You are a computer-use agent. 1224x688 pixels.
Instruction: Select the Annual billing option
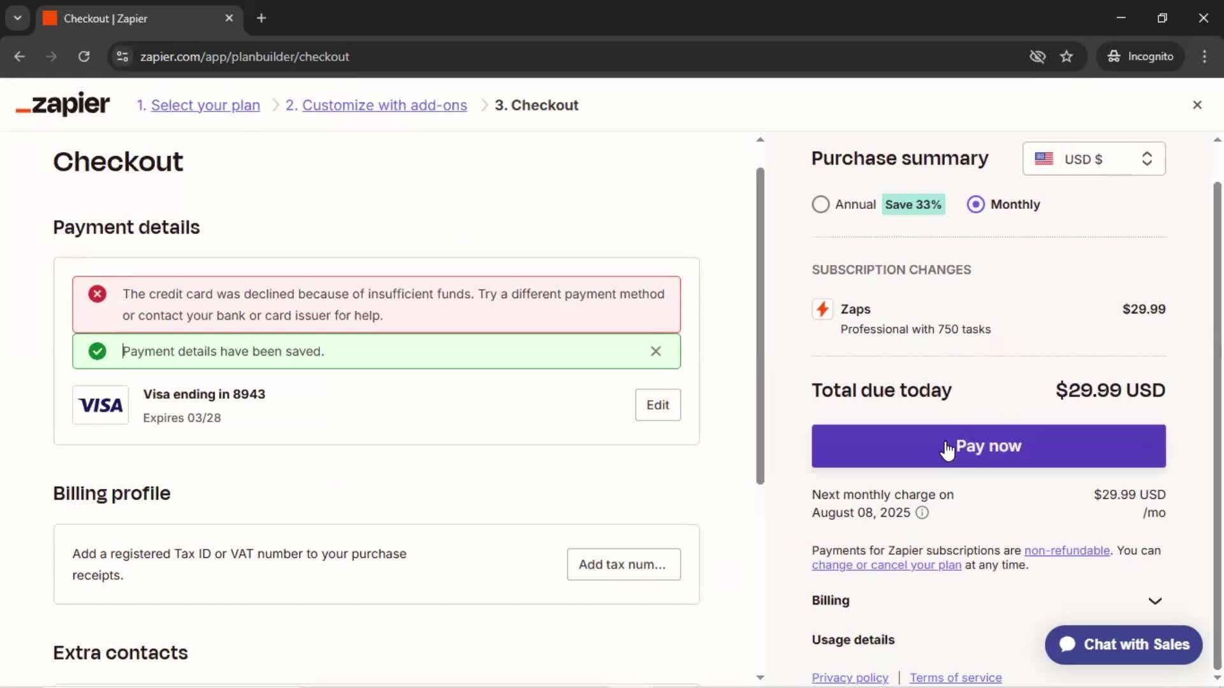[820, 204]
